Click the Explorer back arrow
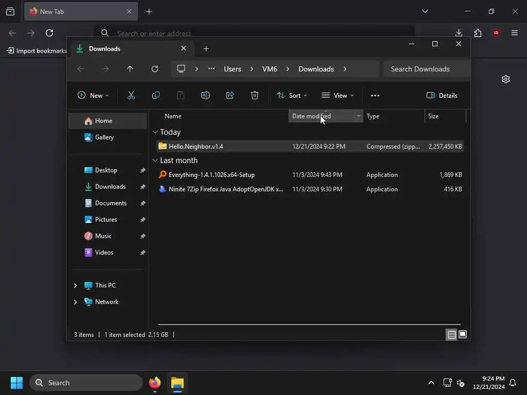 click(x=81, y=69)
